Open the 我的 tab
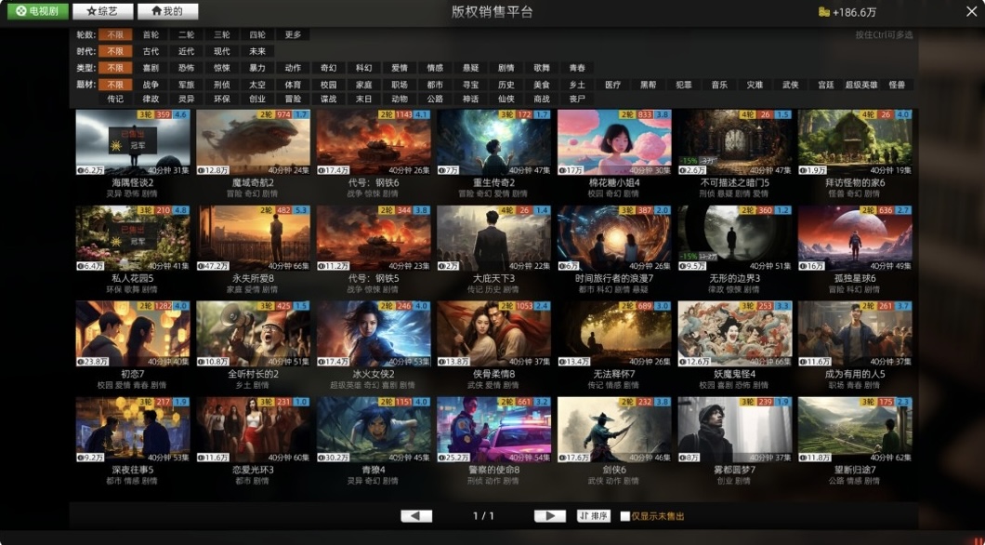985x545 pixels. click(x=168, y=11)
